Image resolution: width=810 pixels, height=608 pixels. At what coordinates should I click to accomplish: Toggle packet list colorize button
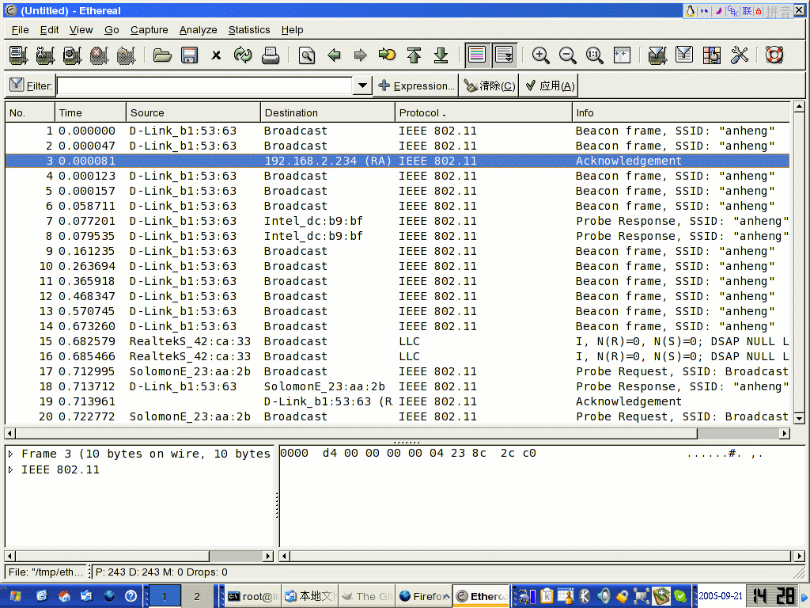pyautogui.click(x=477, y=55)
